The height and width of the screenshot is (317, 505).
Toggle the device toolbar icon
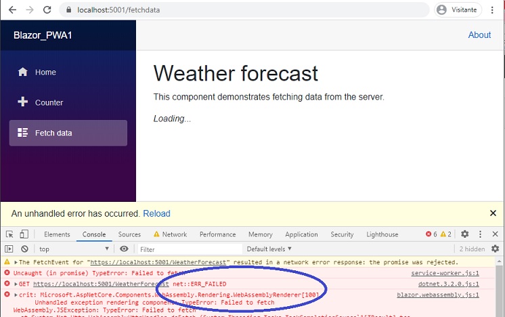(x=24, y=234)
